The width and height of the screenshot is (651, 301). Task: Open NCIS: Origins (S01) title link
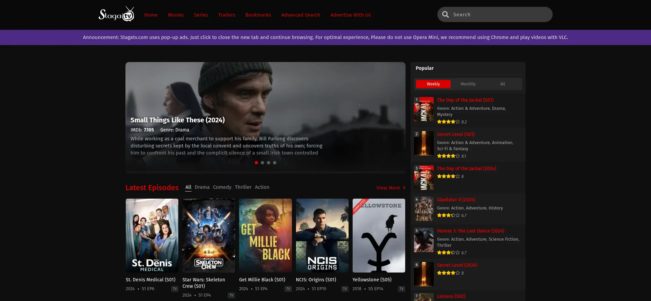pyautogui.click(x=316, y=280)
